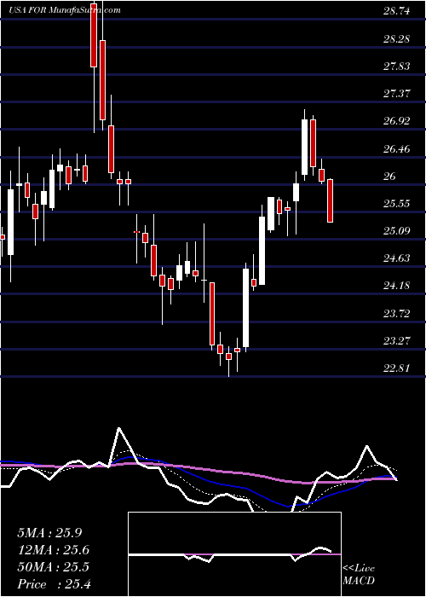
Task: Click the 22.81 price axis label
Action: pyautogui.click(x=397, y=368)
